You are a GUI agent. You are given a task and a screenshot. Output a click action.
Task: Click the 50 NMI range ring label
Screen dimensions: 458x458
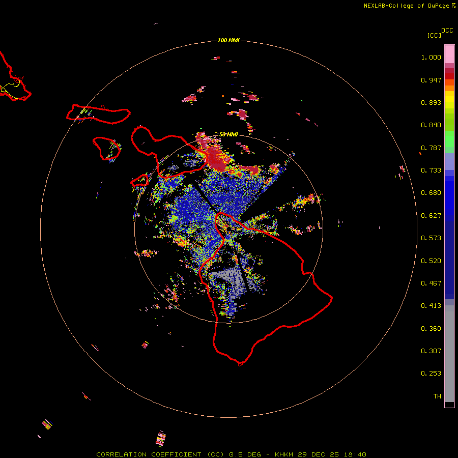228,134
